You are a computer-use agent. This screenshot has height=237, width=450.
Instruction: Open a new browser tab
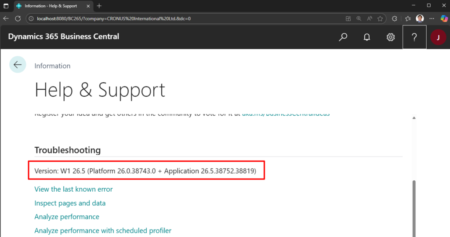pos(99,6)
